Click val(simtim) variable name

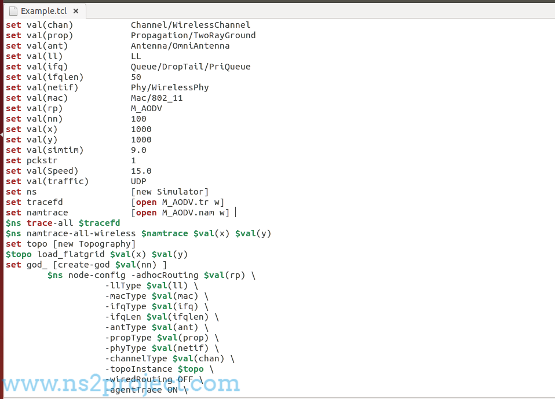[55, 150]
